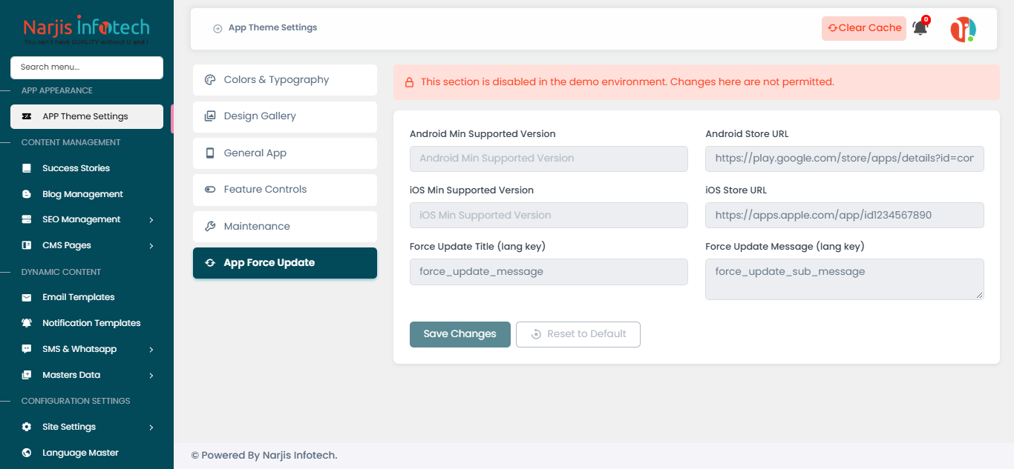Viewport: 1014px width, 469px height.
Task: Switch to the General App tab
Action: click(285, 153)
